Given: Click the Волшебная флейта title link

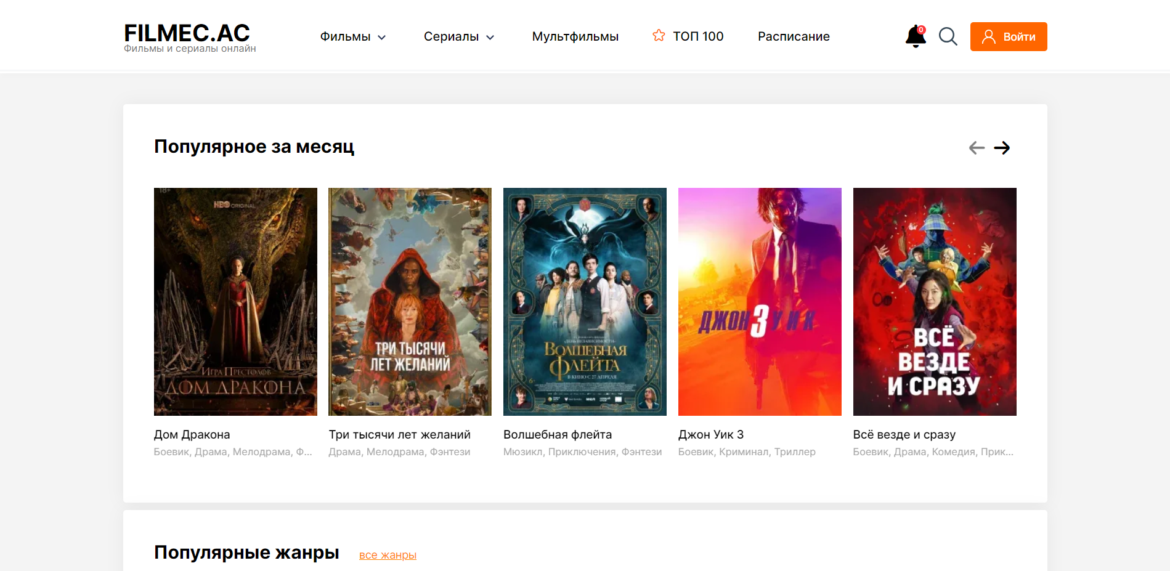Looking at the screenshot, I should click(558, 434).
